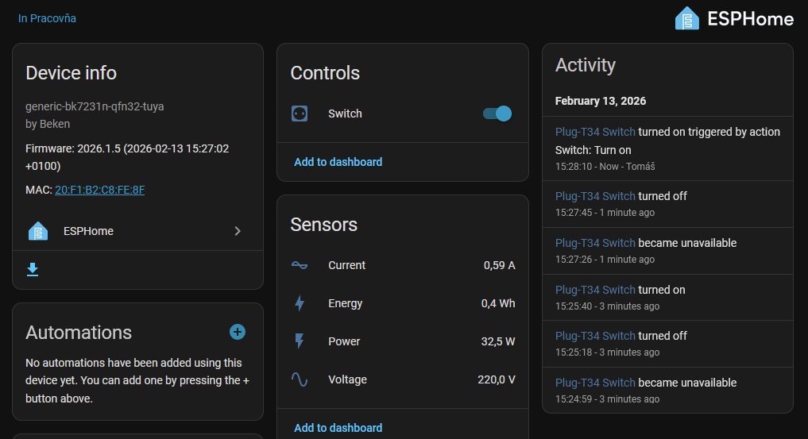Click the Current sensor icon
808x439 pixels.
point(300,265)
